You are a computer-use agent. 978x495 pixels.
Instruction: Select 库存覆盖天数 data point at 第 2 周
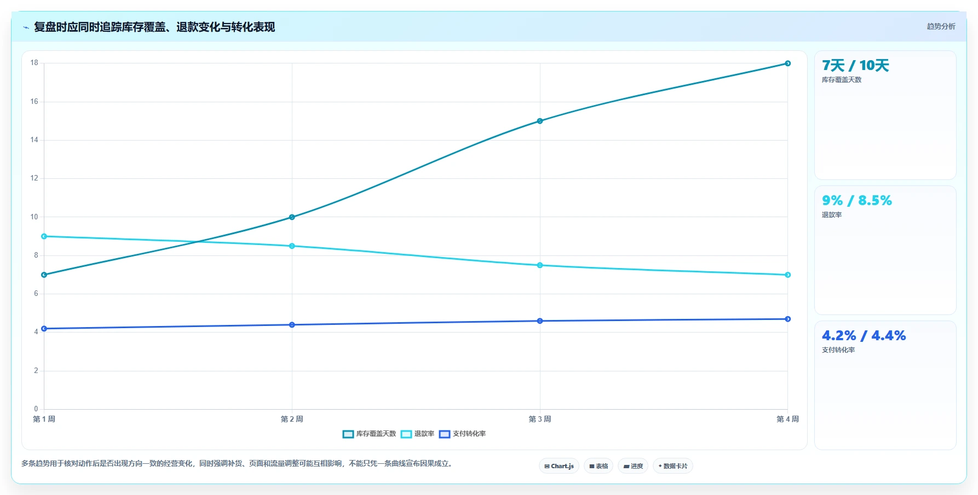click(x=292, y=217)
